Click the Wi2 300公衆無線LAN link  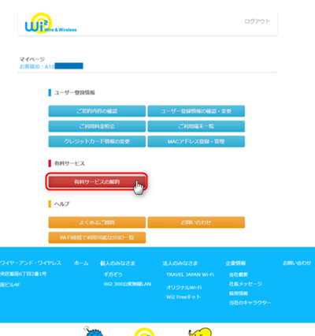(x=128, y=284)
